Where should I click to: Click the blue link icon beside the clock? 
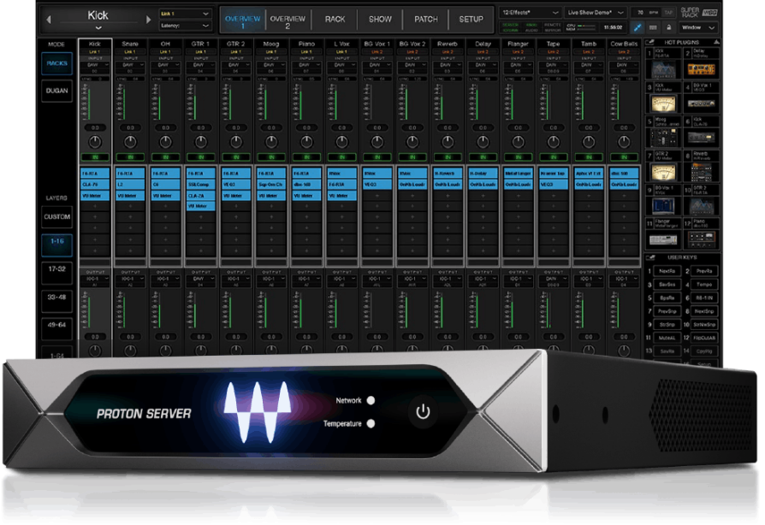click(x=637, y=27)
